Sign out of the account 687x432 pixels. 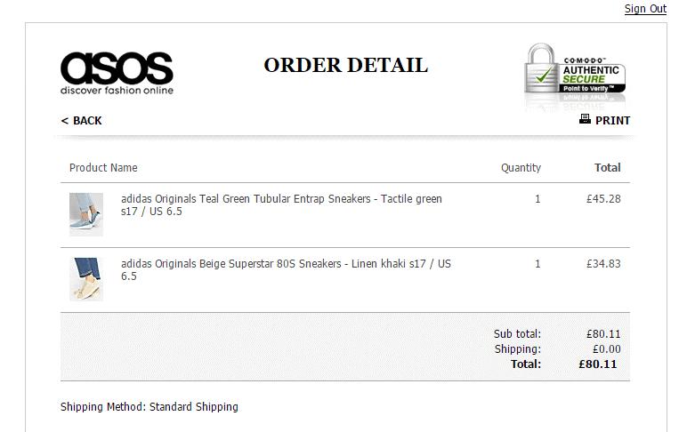[645, 9]
